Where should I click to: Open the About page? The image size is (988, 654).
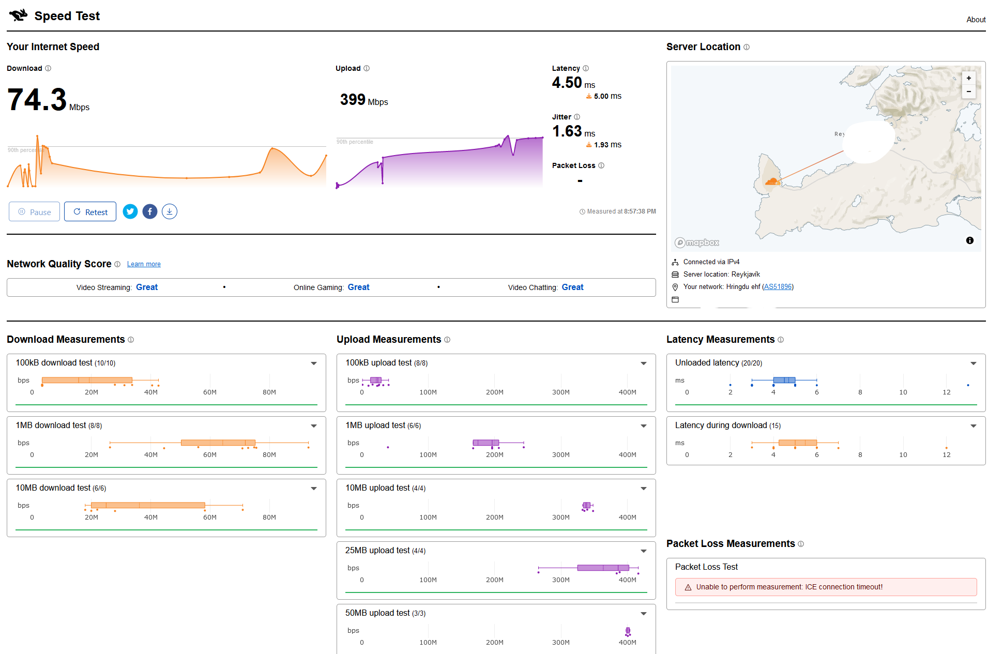976,20
